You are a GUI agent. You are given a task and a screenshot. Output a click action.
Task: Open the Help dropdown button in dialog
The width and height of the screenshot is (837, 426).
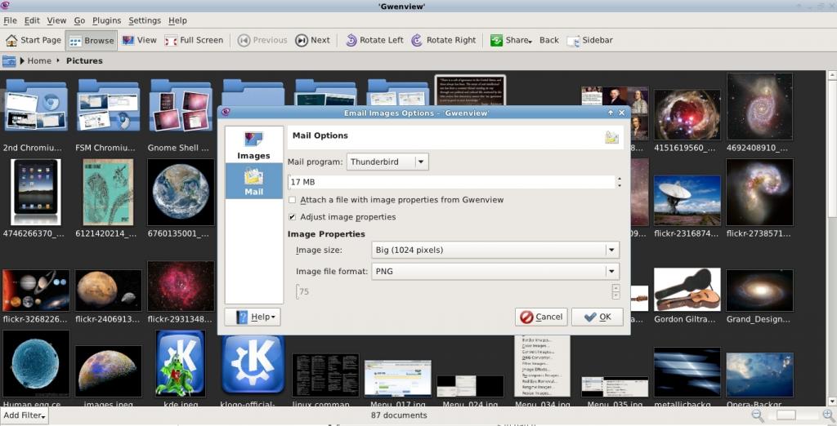coord(253,317)
